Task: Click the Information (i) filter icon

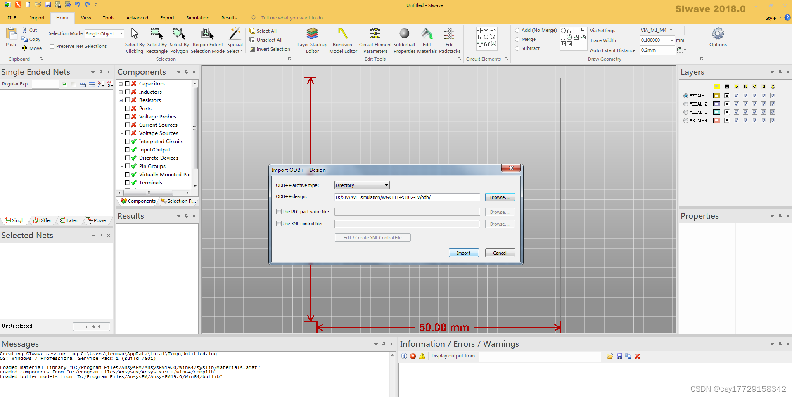Action: 404,356
